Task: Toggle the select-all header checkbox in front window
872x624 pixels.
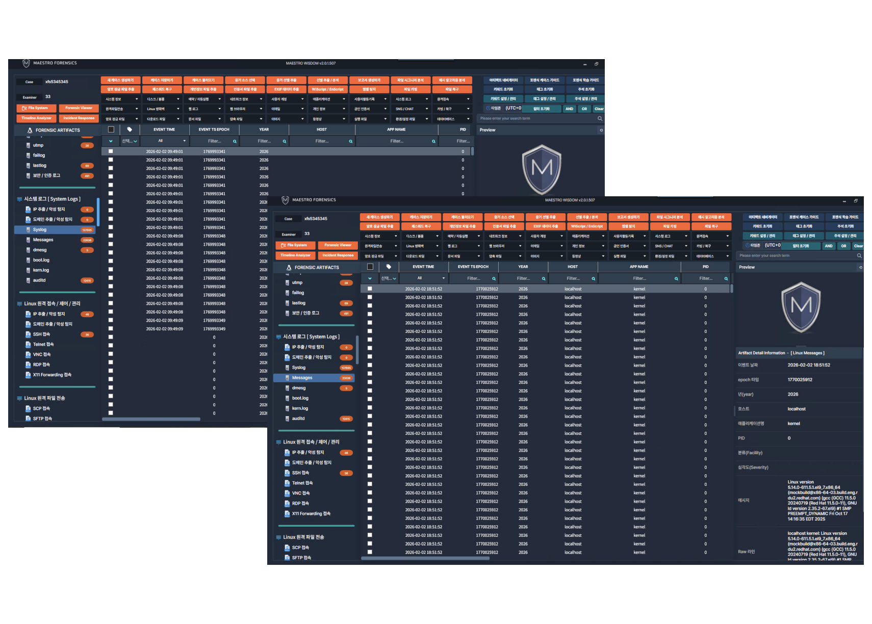Action: click(370, 267)
